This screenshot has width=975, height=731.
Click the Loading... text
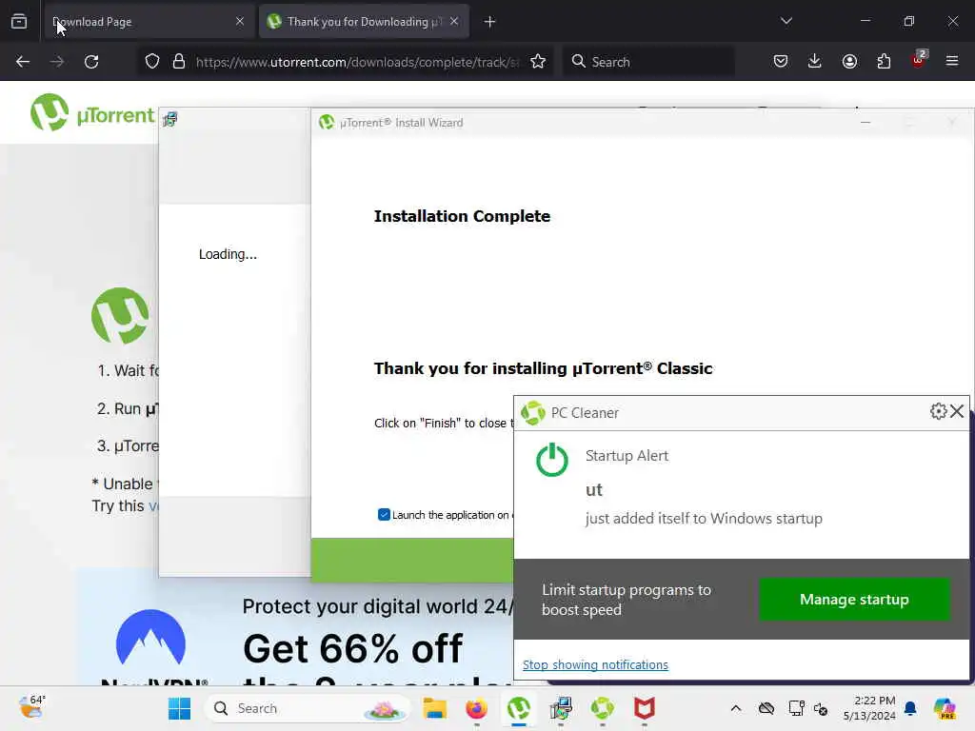[228, 254]
